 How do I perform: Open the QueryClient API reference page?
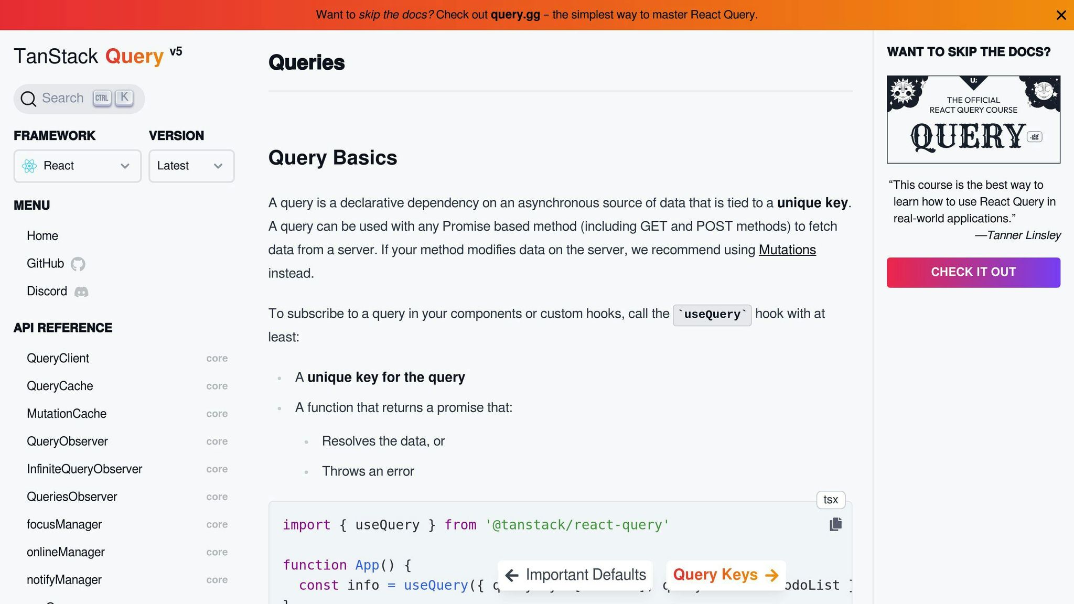pos(58,358)
